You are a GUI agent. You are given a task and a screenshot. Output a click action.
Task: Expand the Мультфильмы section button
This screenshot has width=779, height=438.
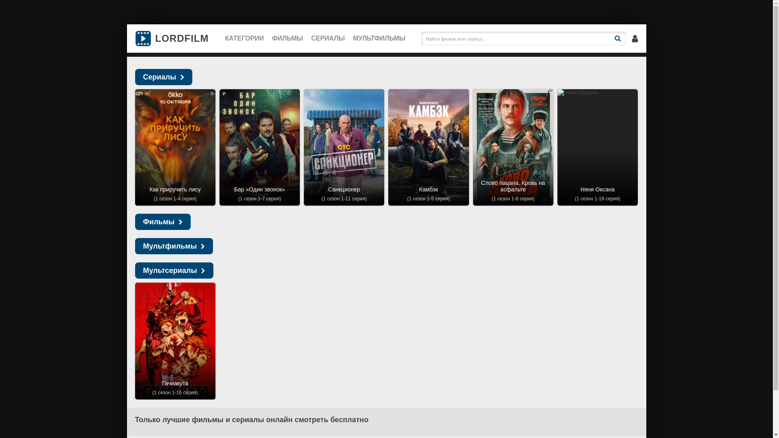click(x=174, y=246)
